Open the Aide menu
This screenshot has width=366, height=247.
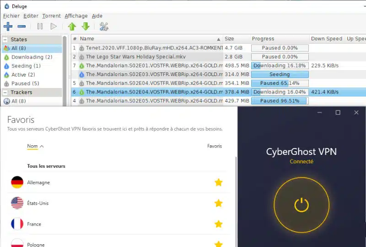click(97, 16)
